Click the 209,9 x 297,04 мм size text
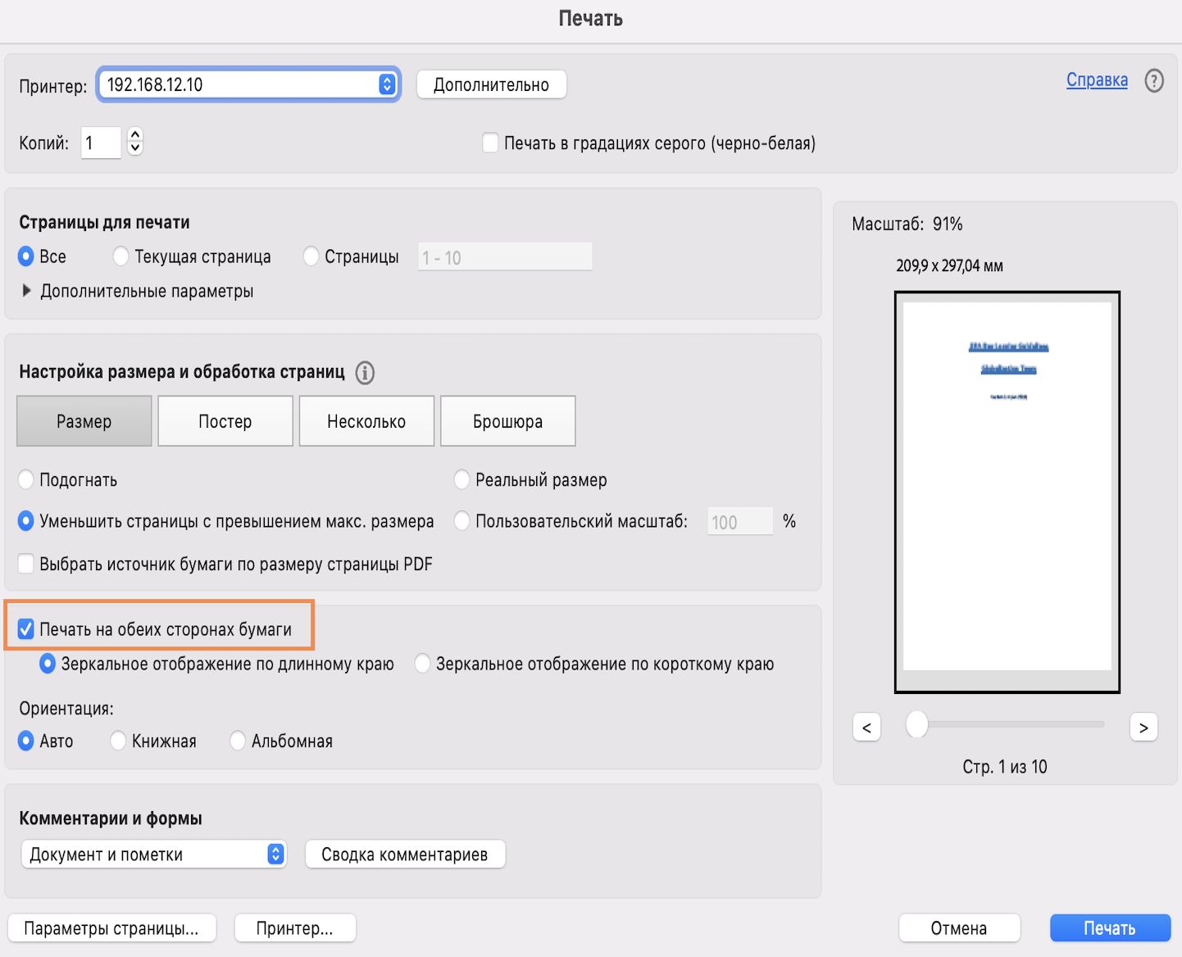 (x=949, y=265)
